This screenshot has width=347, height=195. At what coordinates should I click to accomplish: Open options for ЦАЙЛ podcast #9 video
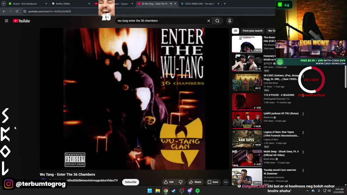[303, 114]
